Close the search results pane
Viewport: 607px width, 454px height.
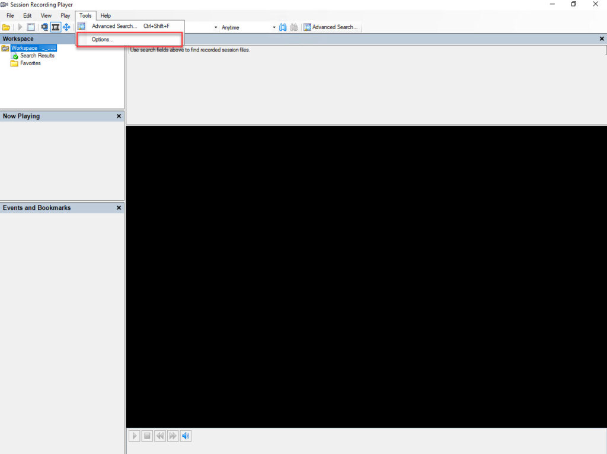602,39
